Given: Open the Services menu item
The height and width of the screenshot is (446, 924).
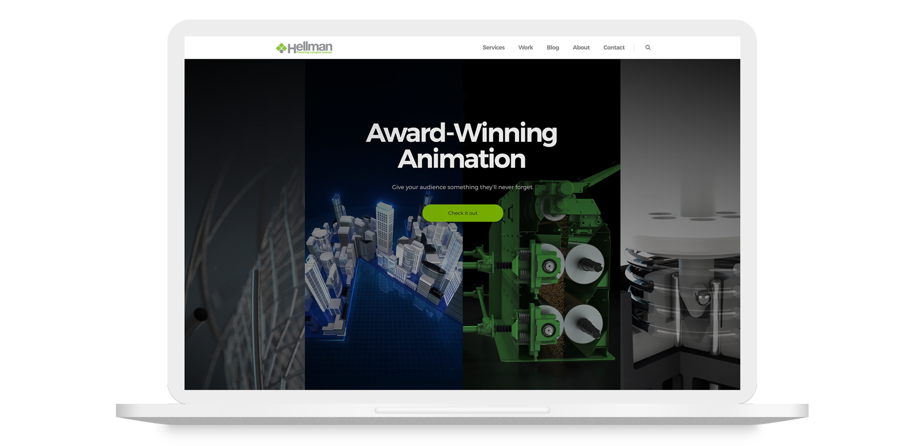Looking at the screenshot, I should point(494,48).
